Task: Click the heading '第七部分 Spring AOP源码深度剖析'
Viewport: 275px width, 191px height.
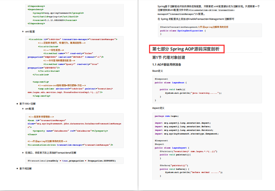Action: 186,49
